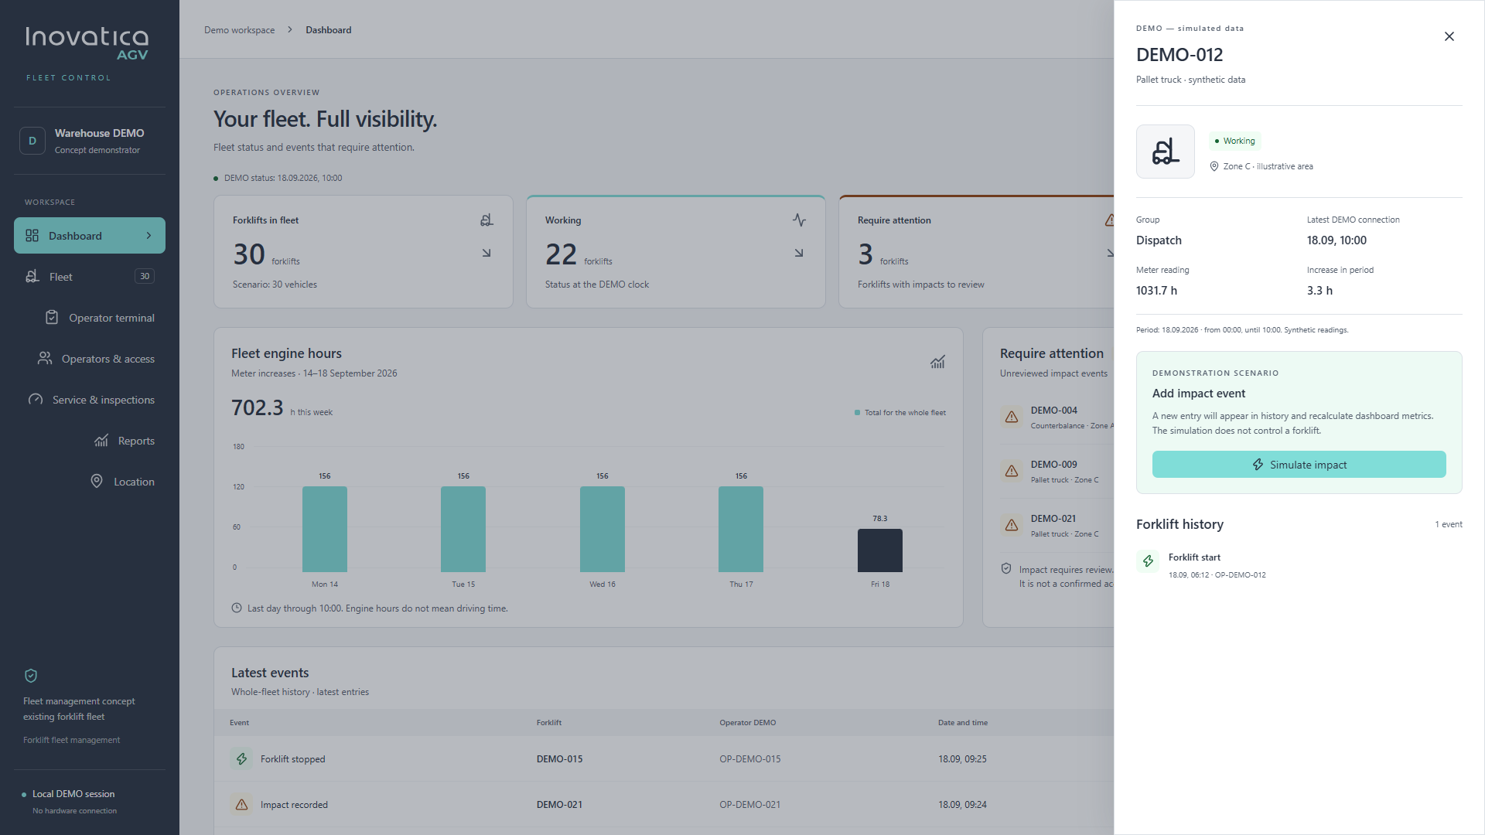1485x835 pixels.
Task: Click the clock icon below the chart
Action: (x=237, y=608)
